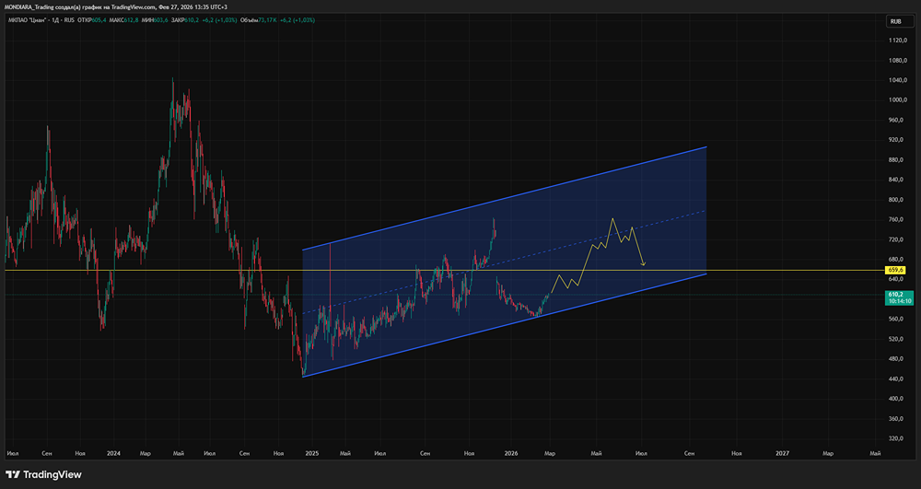The width and height of the screenshot is (921, 489).
Task: Click the ОТКР 605,4 open value
Action: click(91, 20)
